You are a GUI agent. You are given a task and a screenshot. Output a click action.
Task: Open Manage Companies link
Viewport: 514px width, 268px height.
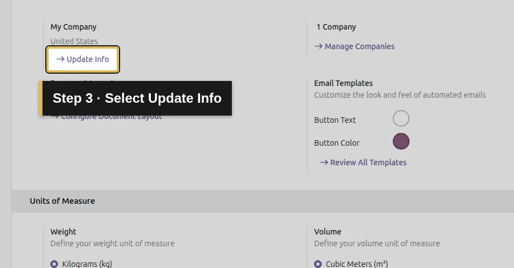click(x=354, y=46)
